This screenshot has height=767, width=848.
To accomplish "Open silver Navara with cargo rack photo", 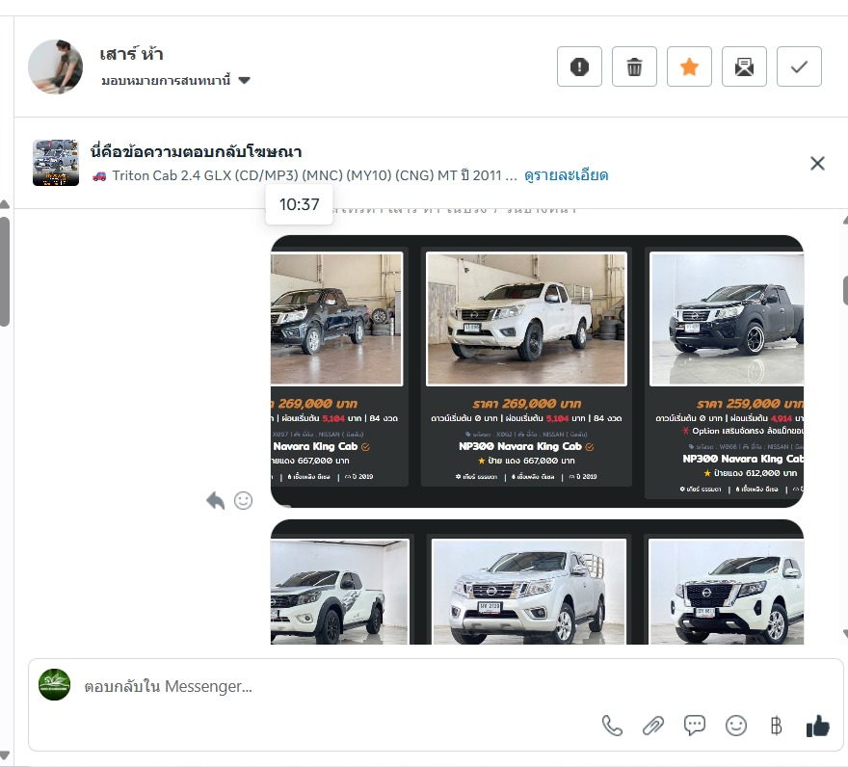I will coord(529,592).
